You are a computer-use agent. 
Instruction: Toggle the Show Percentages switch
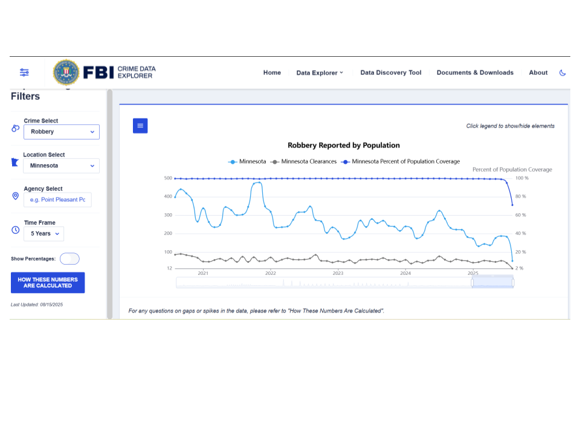coord(69,259)
